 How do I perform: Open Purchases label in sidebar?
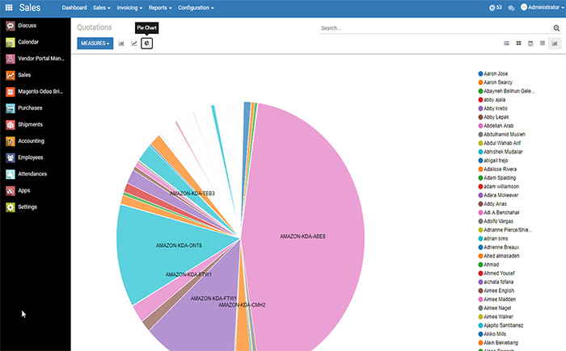coord(30,108)
